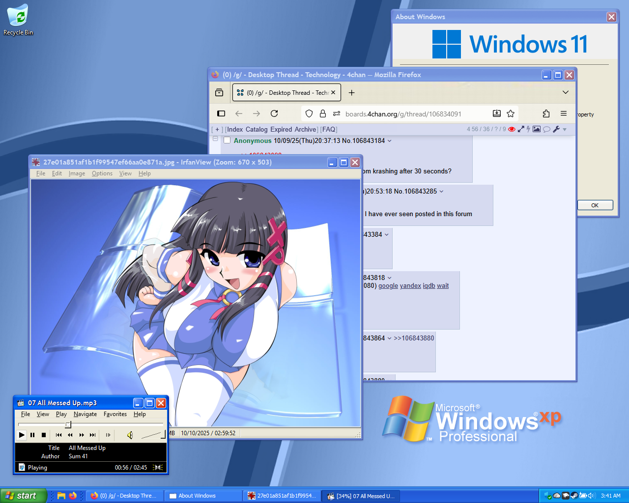Expand the dropdown arrow next to wrench icon
629x503 pixels.
click(x=565, y=130)
